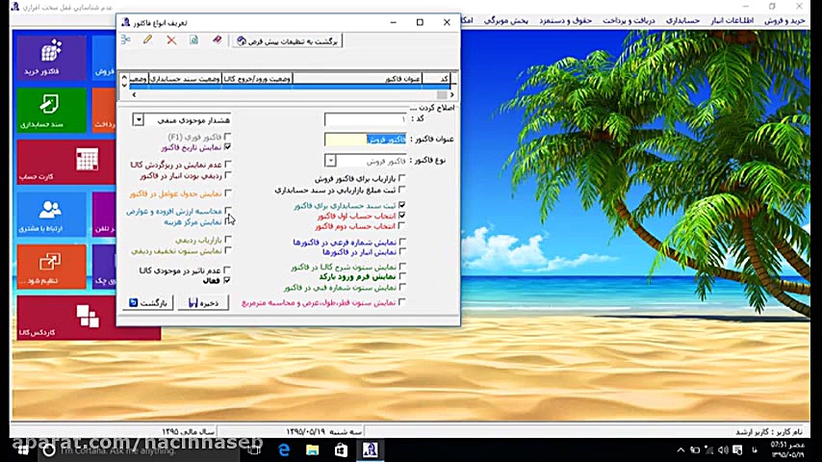Viewport: 822px width, 462px height.
Task: Click the document page icon in toolbar
Action: (x=194, y=39)
